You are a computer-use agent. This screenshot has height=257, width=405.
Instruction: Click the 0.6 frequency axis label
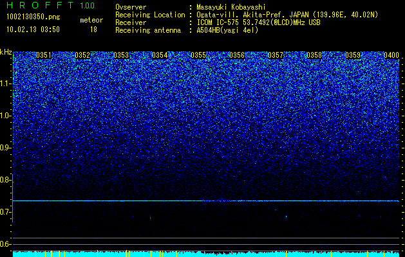pyautogui.click(x=6, y=244)
